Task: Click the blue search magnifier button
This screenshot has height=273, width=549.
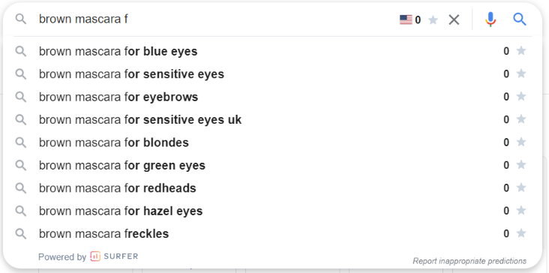Action: [520, 19]
